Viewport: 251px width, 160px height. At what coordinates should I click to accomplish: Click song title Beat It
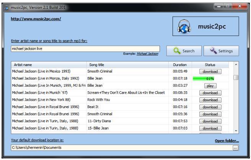click(x=93, y=107)
